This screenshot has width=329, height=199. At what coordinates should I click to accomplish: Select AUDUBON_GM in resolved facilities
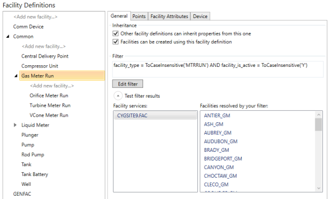(x=221, y=141)
